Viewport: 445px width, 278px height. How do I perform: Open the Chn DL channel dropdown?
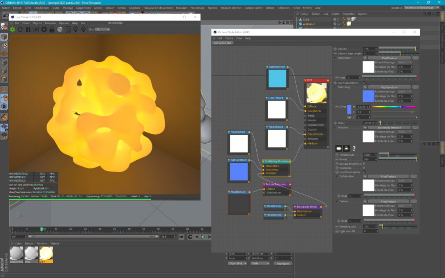click(103, 29)
